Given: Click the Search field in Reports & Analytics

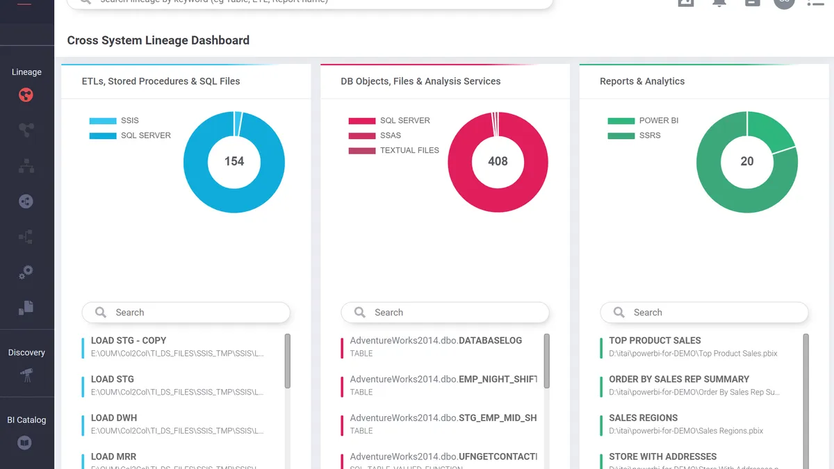Looking at the screenshot, I should point(704,313).
